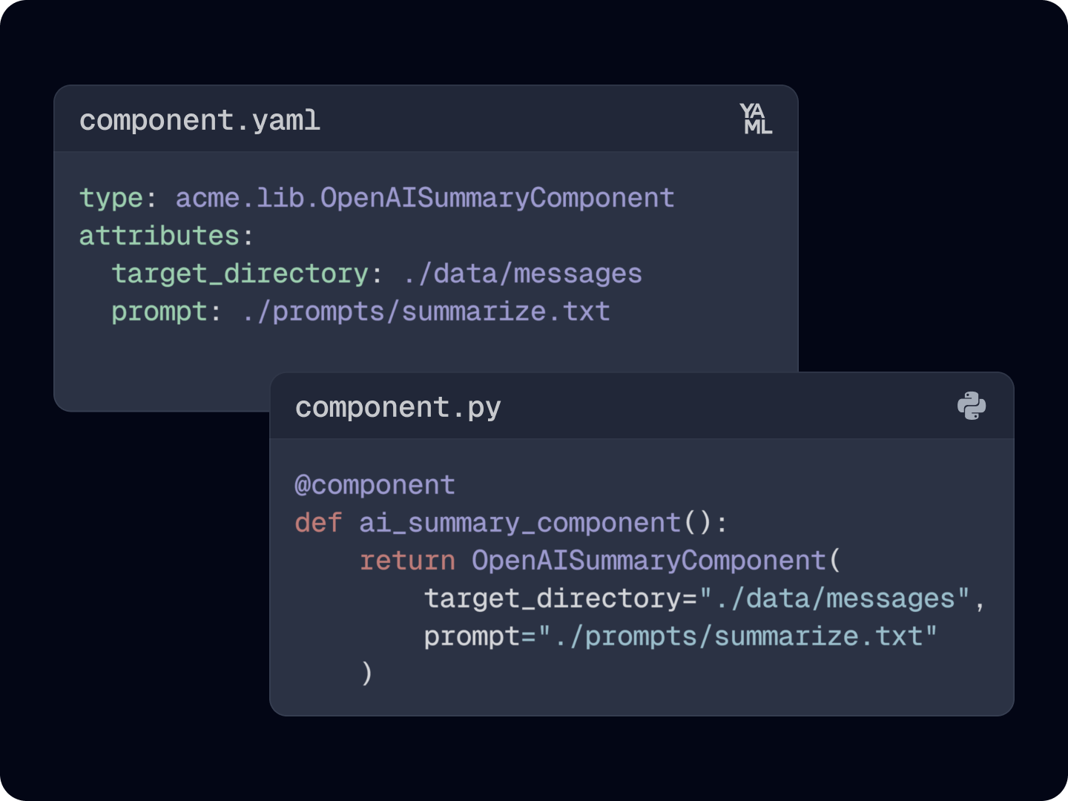The height and width of the screenshot is (801, 1068).
Task: Click the "./prompts/summarize.txt" string literal
Action: pos(738,636)
